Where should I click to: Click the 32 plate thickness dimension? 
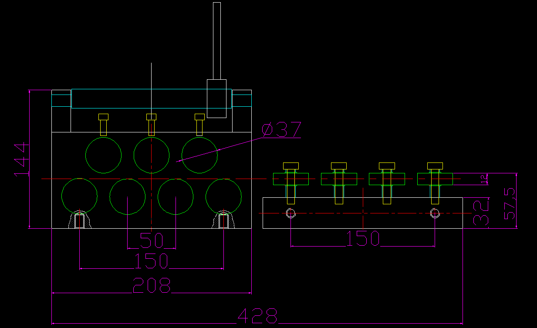(x=481, y=213)
